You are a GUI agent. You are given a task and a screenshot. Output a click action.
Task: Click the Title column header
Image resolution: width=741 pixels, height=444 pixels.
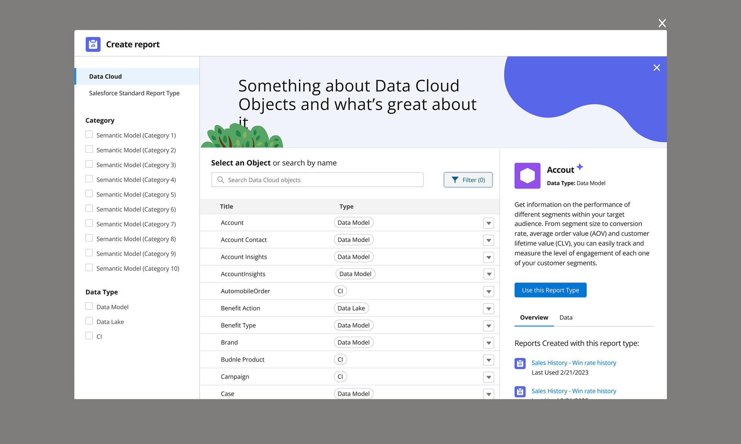(227, 207)
